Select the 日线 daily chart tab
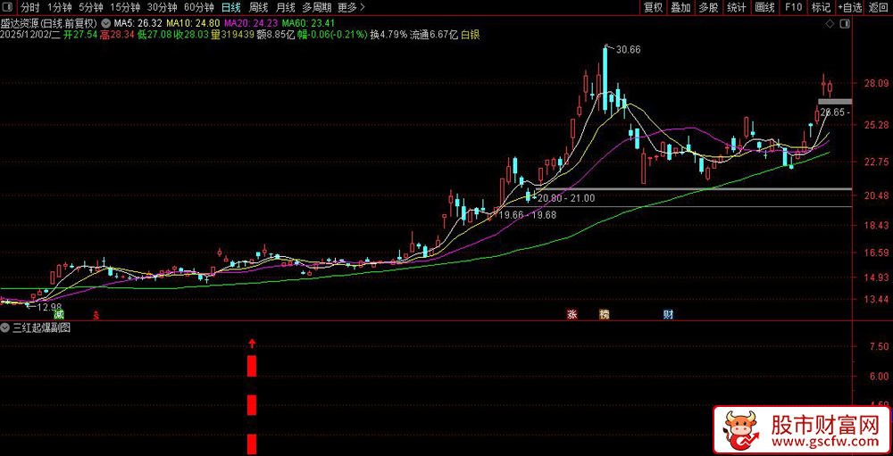The width and height of the screenshot is (893, 456). click(231, 7)
